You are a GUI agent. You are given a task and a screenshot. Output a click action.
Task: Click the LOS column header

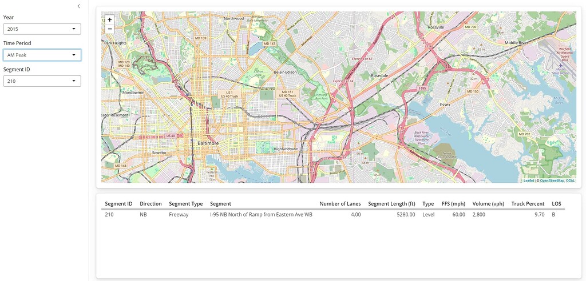[x=556, y=204]
